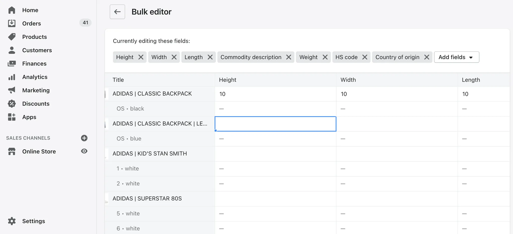
Task: Open the Add fields dropdown
Action: (x=456, y=57)
